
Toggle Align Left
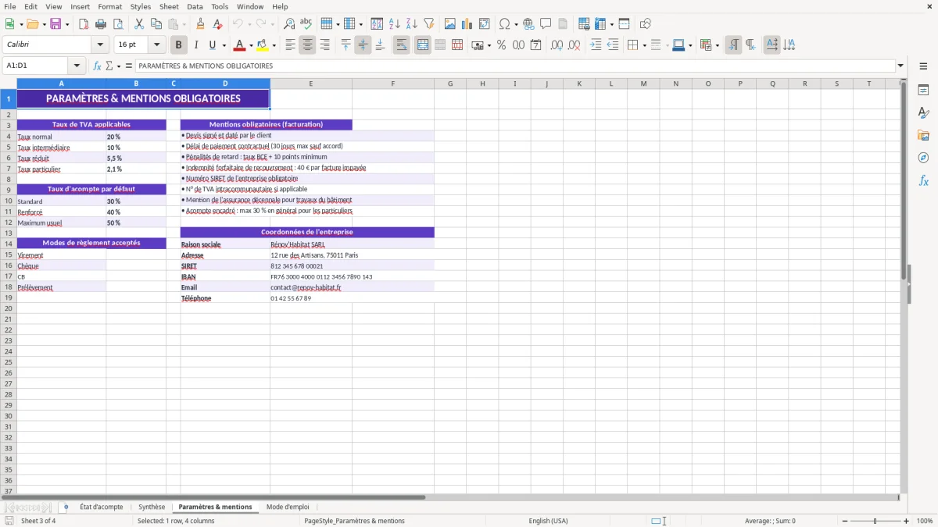291,45
